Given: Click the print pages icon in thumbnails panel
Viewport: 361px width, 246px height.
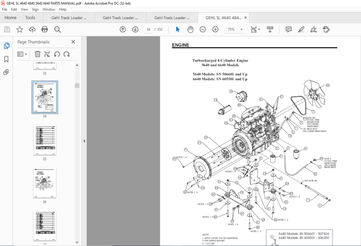Looking at the screenshot, I should (x=47, y=54).
